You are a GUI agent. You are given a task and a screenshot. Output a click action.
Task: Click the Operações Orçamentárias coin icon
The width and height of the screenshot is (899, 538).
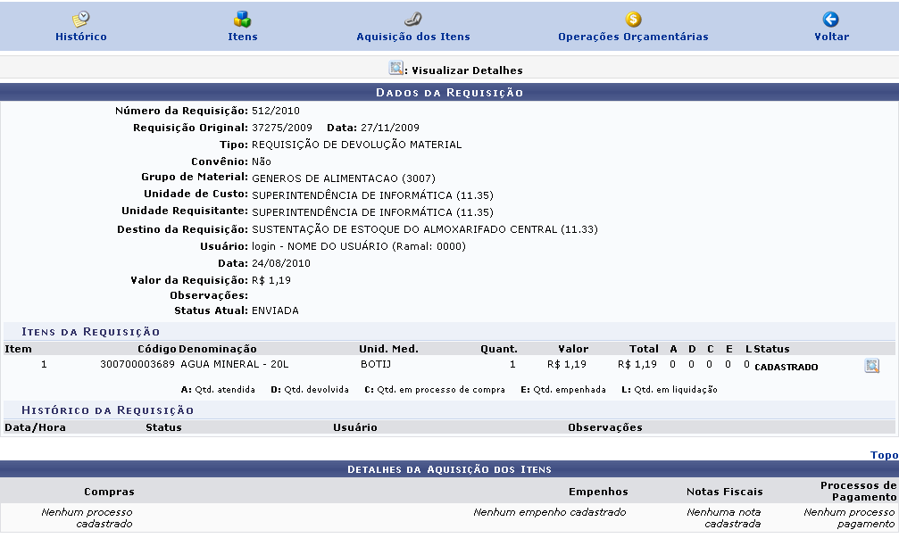click(x=633, y=20)
